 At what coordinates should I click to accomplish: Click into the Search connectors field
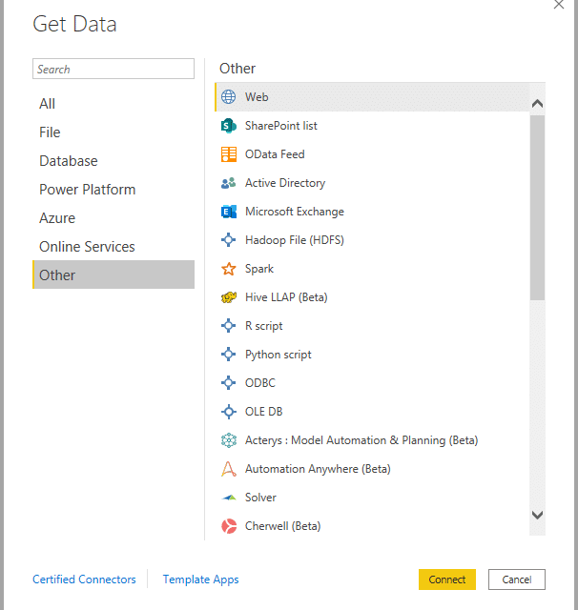(x=114, y=70)
